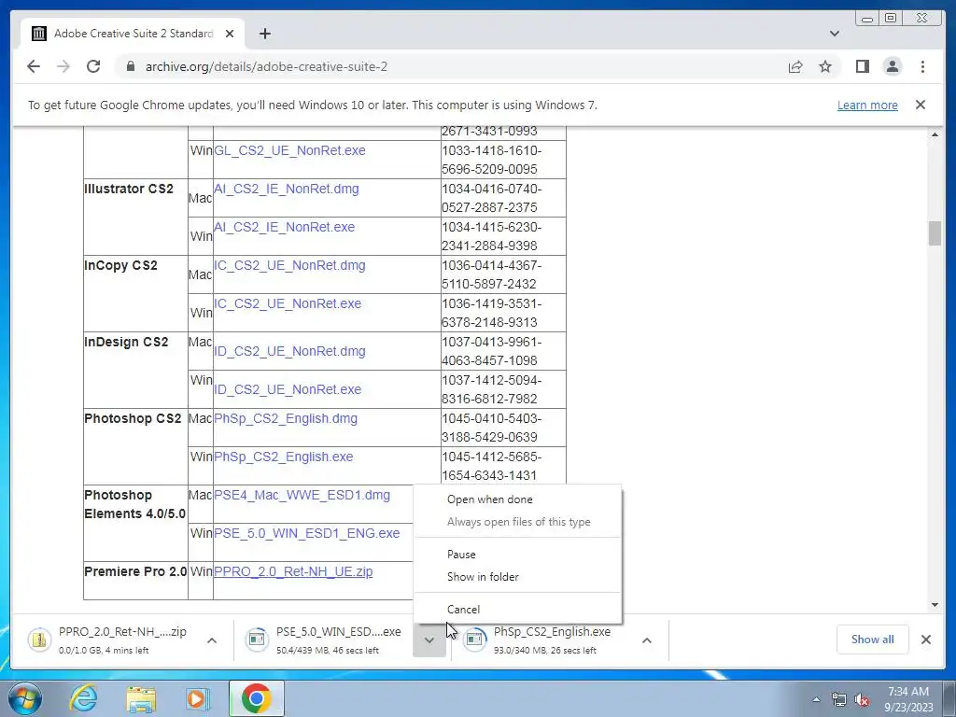Click PPRO_2.0_Ret-NH_UE.zip link
Viewport: 956px width, 717px height.
point(293,572)
